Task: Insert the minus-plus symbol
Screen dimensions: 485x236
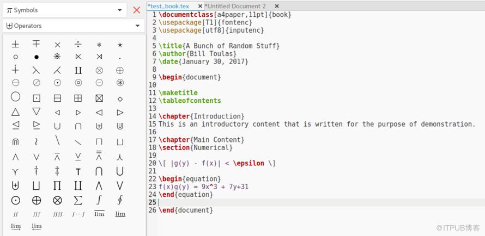Action: [x=37, y=44]
